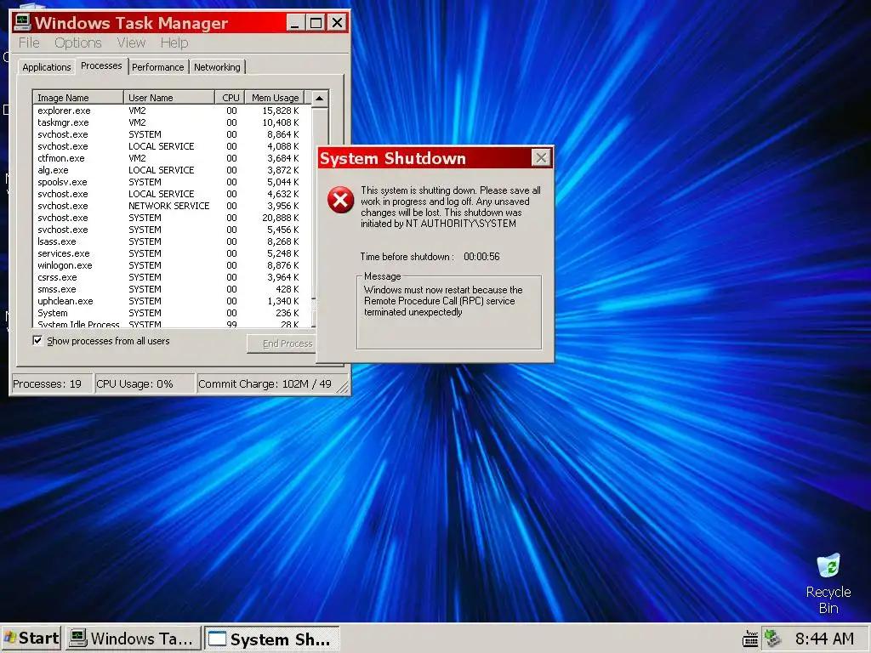Sort processes by CPU column header
The image size is (871, 653).
[230, 98]
